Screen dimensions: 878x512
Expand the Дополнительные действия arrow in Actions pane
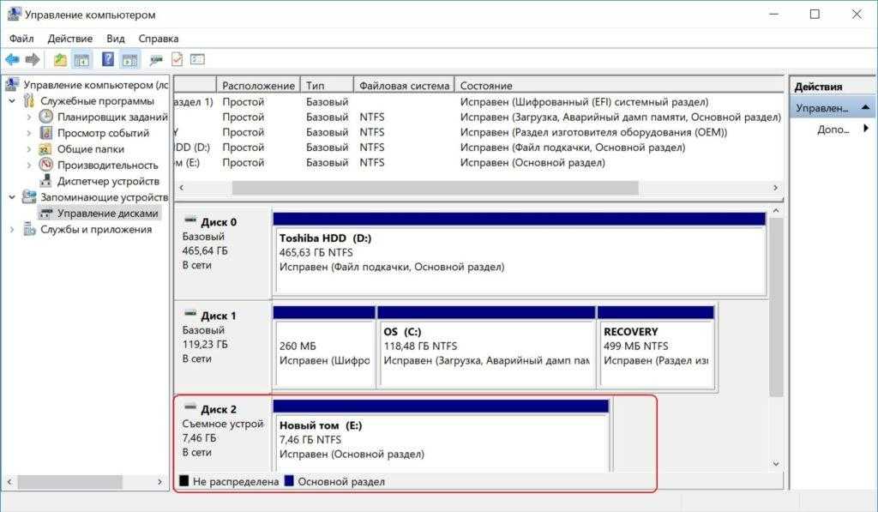click(x=865, y=129)
